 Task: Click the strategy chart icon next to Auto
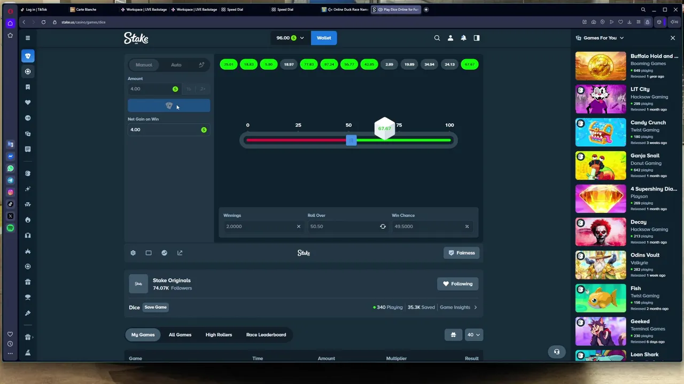(201, 65)
